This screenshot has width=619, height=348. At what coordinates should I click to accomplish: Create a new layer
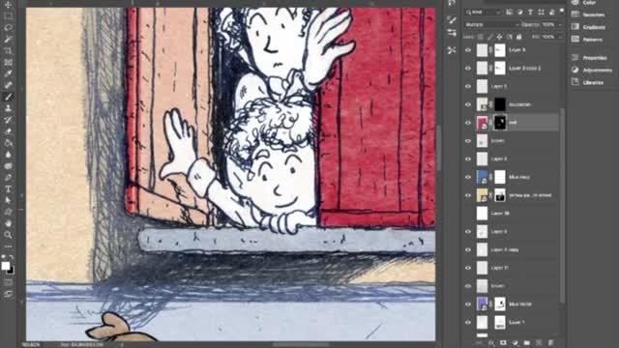pyautogui.click(x=539, y=343)
